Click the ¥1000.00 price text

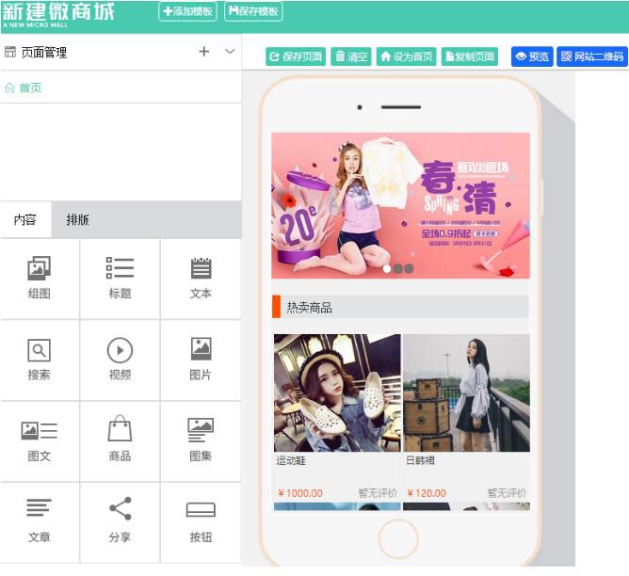click(x=300, y=493)
